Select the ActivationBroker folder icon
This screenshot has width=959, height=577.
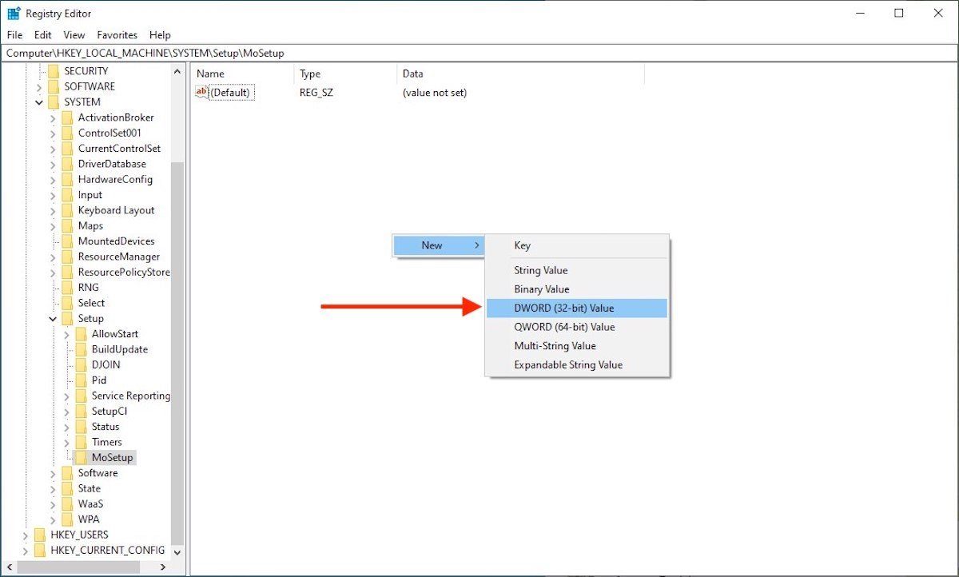click(x=67, y=117)
